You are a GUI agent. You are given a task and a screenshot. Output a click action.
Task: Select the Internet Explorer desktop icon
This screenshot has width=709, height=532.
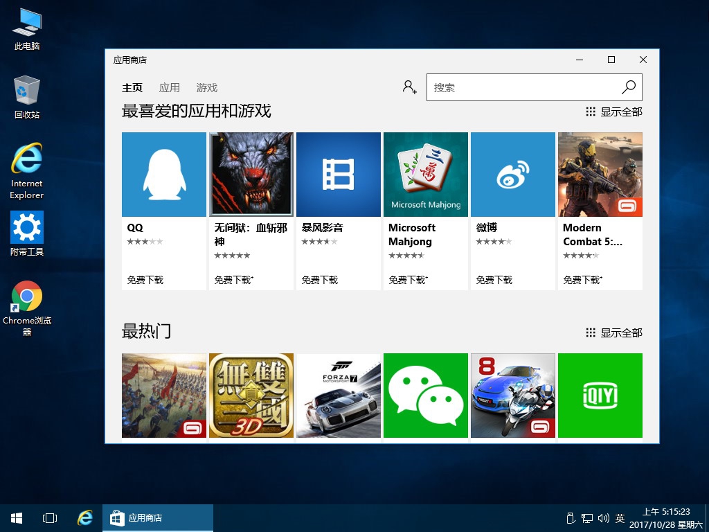(x=27, y=171)
